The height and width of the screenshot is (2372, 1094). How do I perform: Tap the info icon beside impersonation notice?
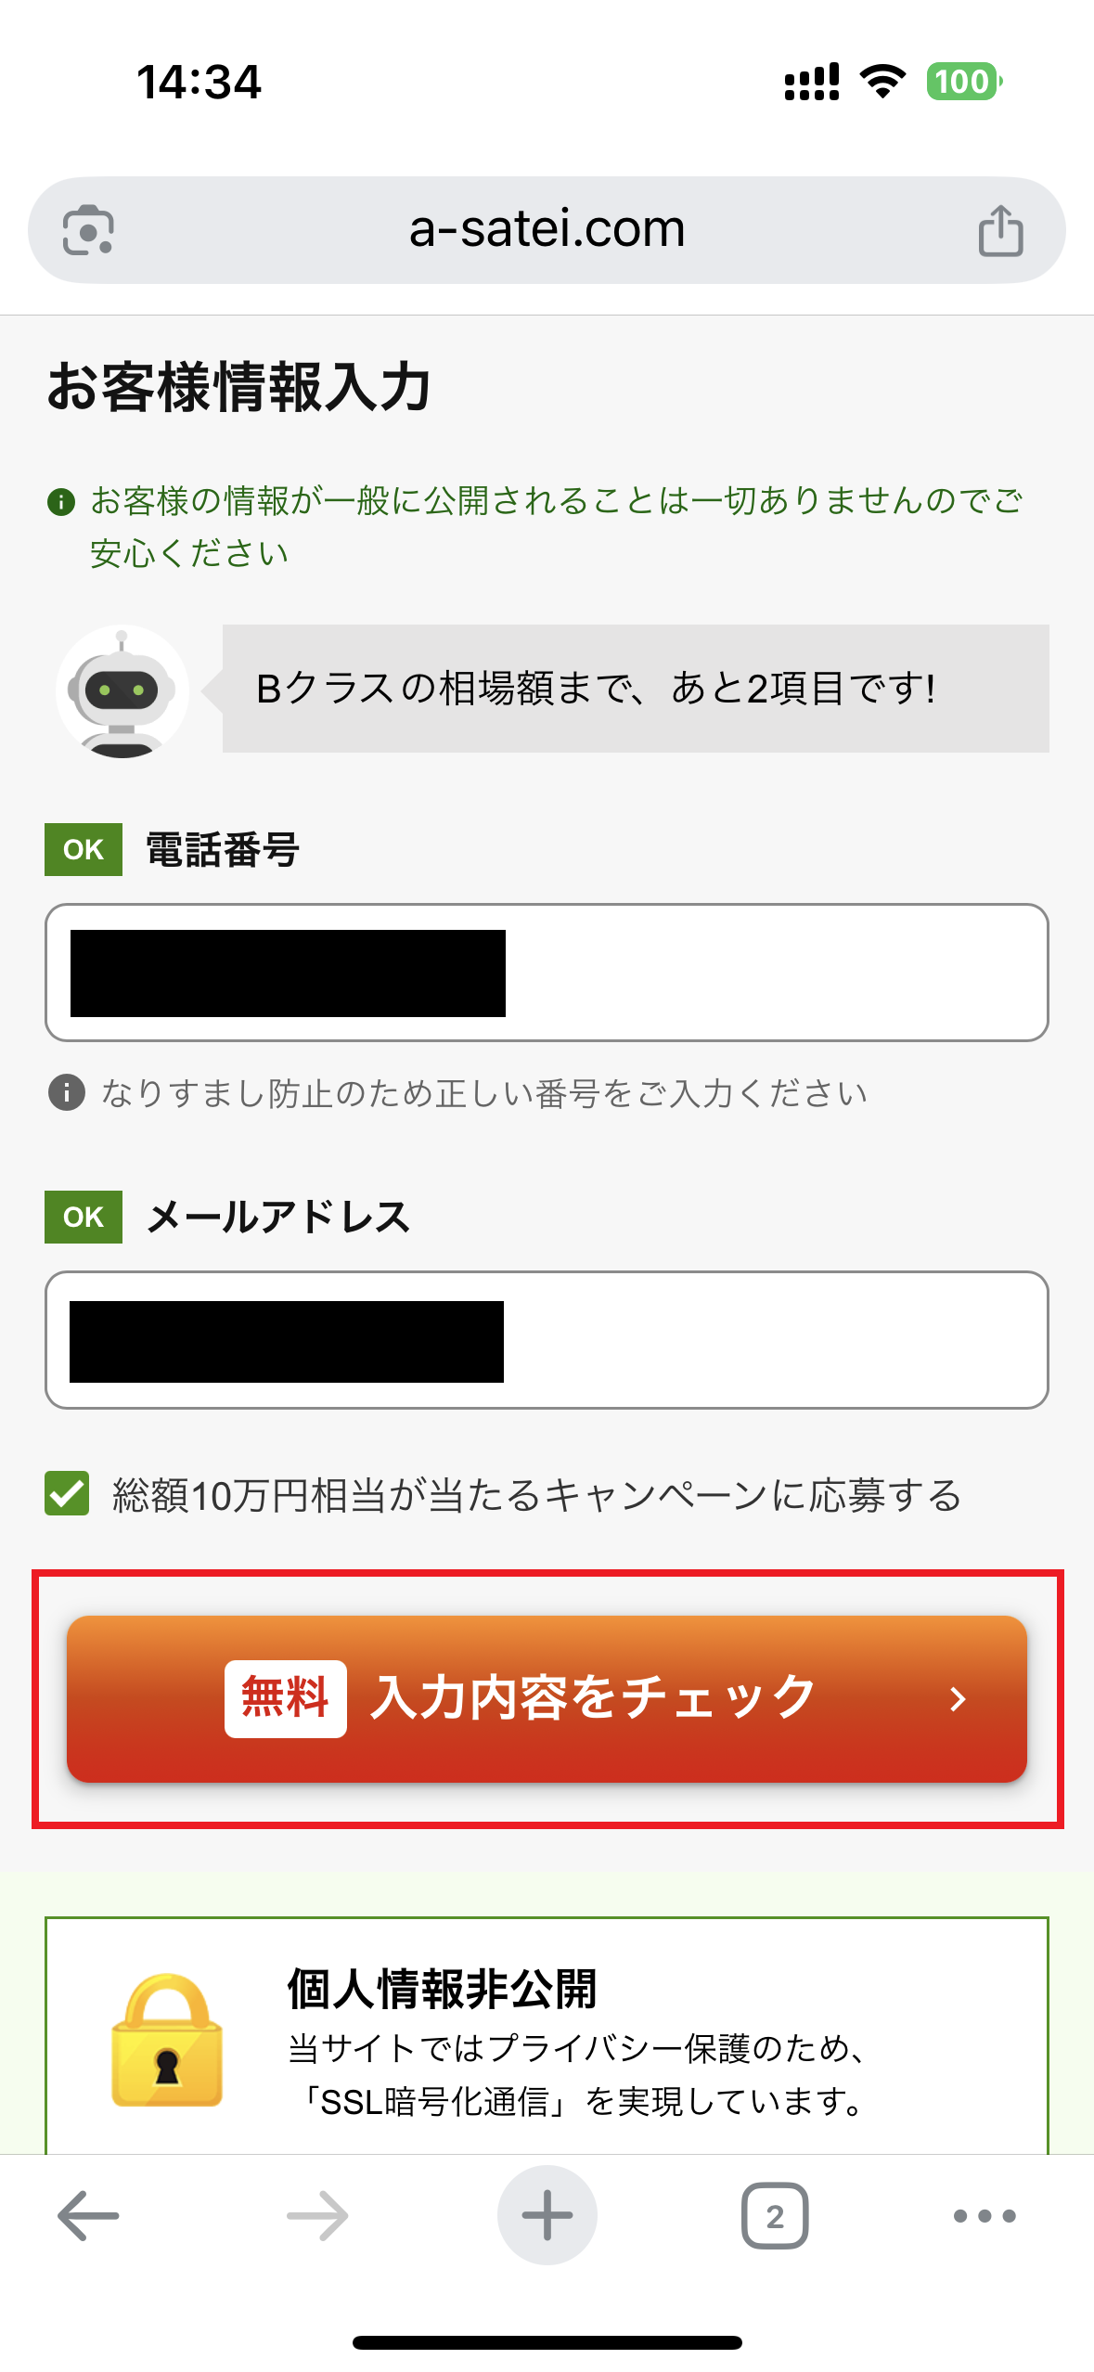click(x=66, y=1092)
